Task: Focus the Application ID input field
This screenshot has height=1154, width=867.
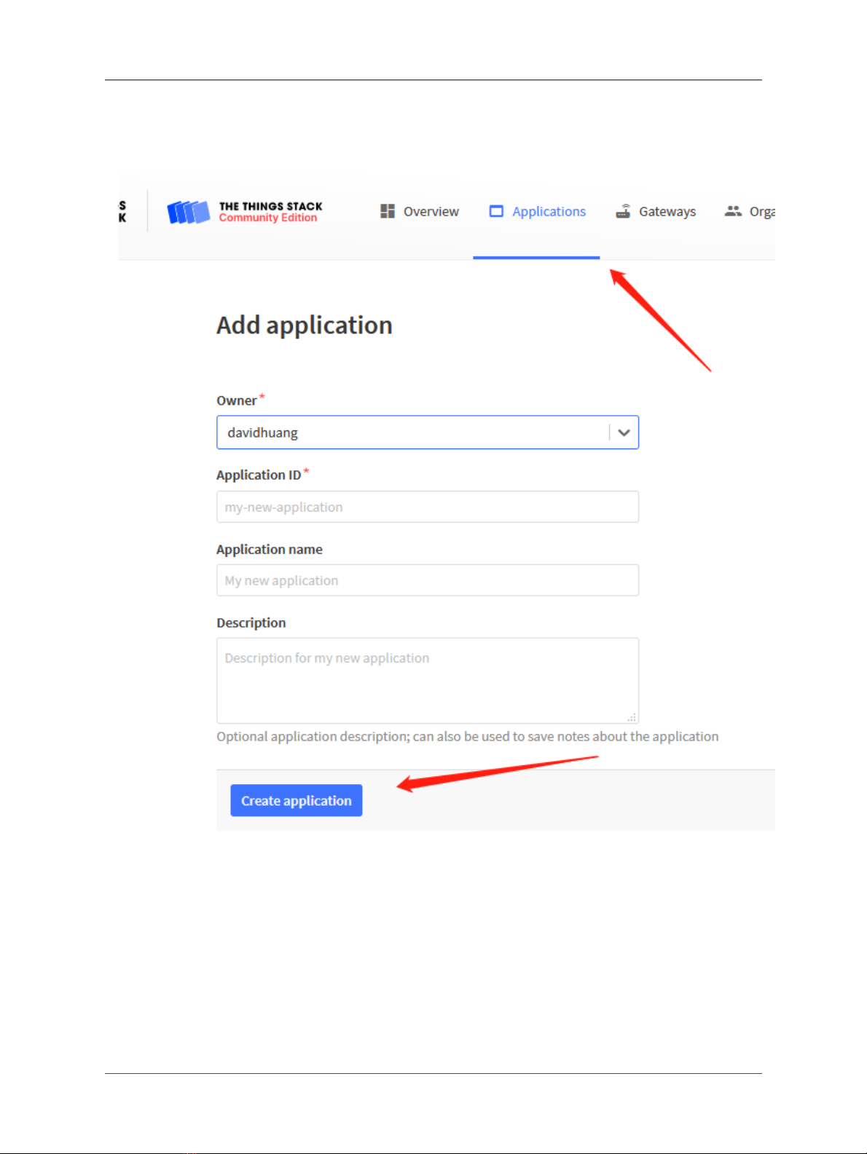Action: point(428,507)
